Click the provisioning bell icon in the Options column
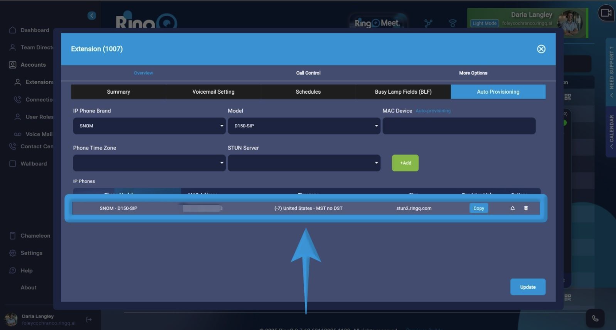The width and height of the screenshot is (616, 330). coord(512,208)
